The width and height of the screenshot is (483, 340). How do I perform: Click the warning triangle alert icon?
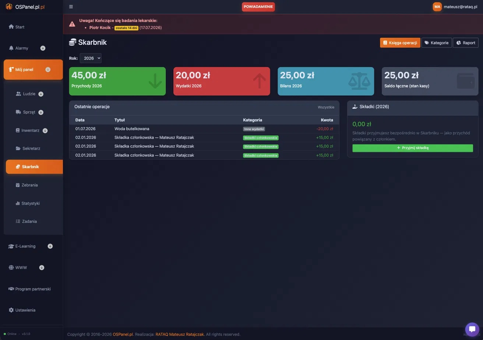click(72, 24)
